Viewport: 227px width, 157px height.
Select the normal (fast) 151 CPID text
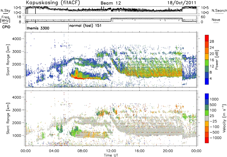point(85,26)
